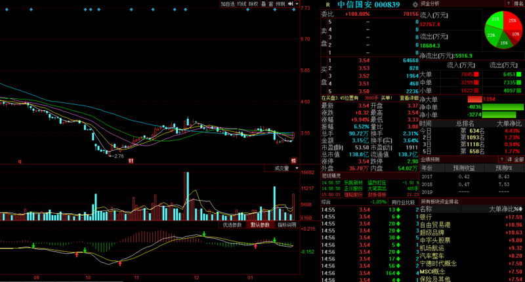This screenshot has height=282, width=525.
Task: Click the 加自选 button
Action: point(227,4)
